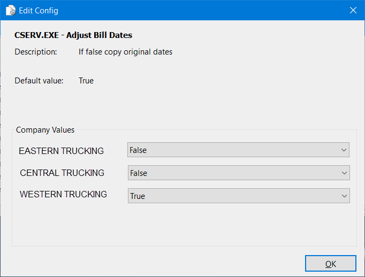The height and width of the screenshot is (277, 365).
Task: Click the 'If false copy original dates' text
Action: 125,52
